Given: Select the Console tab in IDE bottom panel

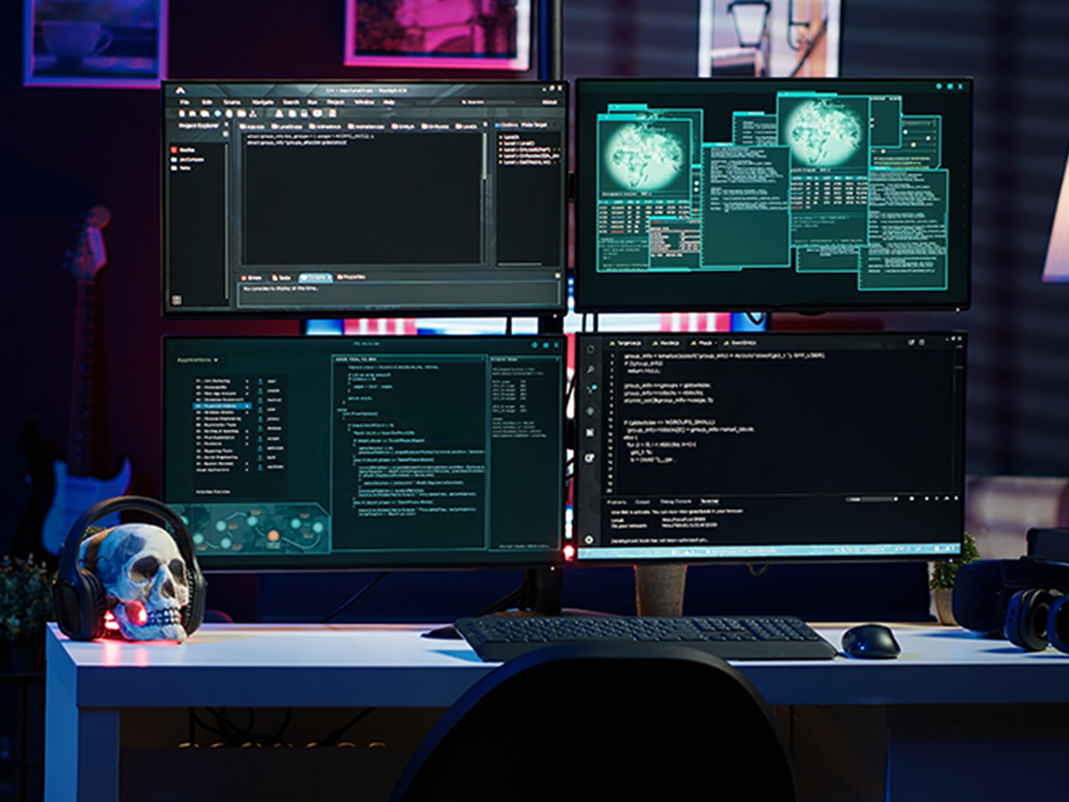Looking at the screenshot, I should click(x=316, y=277).
